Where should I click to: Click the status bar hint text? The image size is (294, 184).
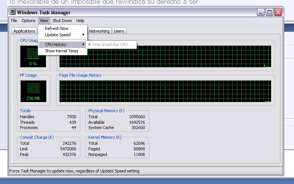coord(74,171)
